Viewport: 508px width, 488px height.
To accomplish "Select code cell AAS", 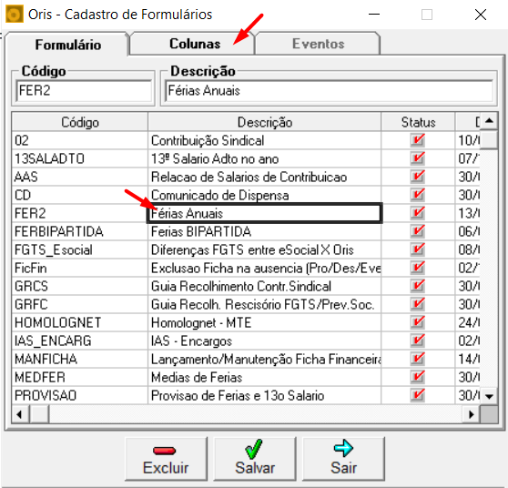I will [x=80, y=177].
